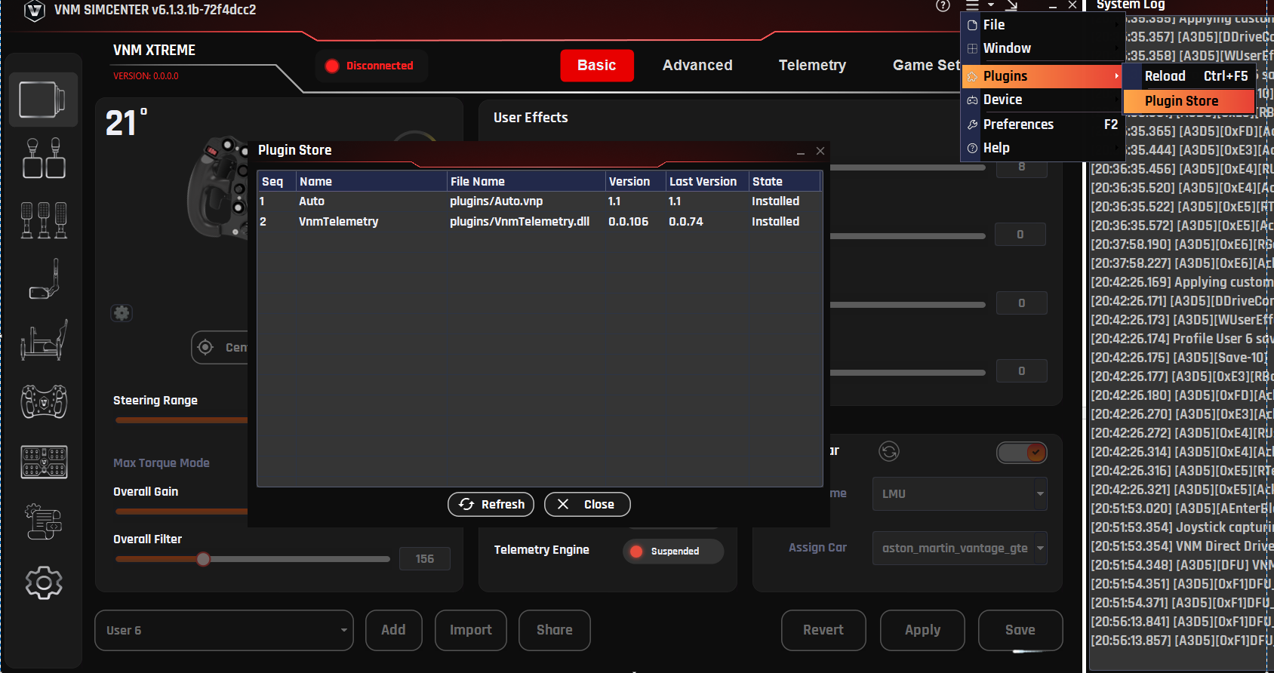Image resolution: width=1274 pixels, height=673 pixels.
Task: Click the State column header
Action: [784, 181]
